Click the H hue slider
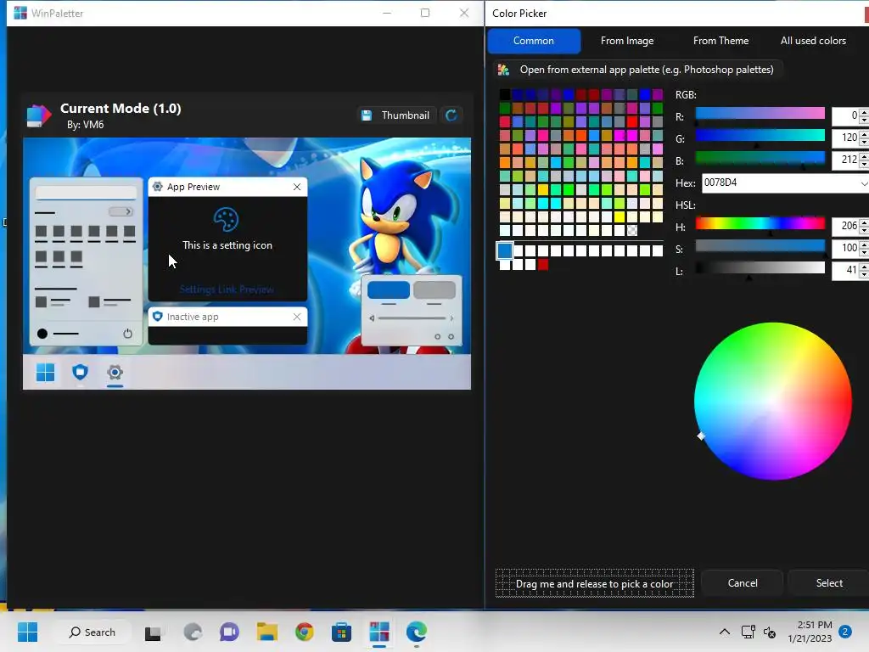This screenshot has width=869, height=652. (760, 223)
